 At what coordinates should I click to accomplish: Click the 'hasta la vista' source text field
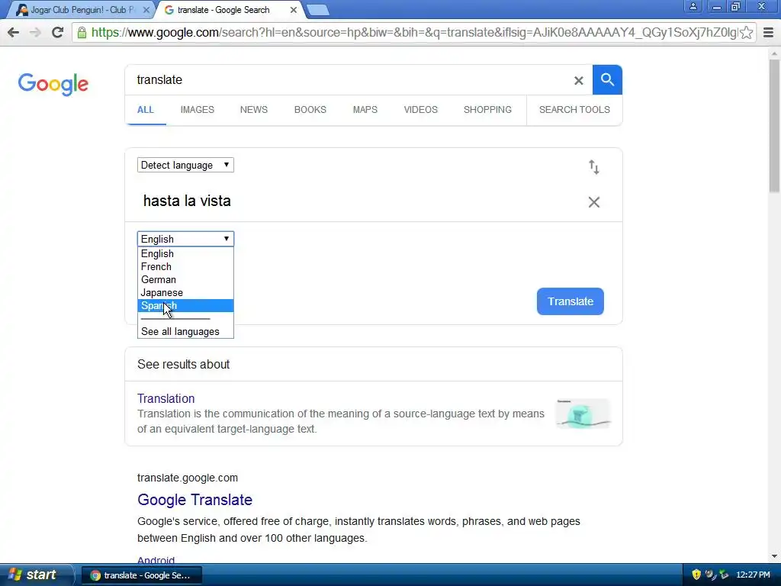(x=358, y=201)
